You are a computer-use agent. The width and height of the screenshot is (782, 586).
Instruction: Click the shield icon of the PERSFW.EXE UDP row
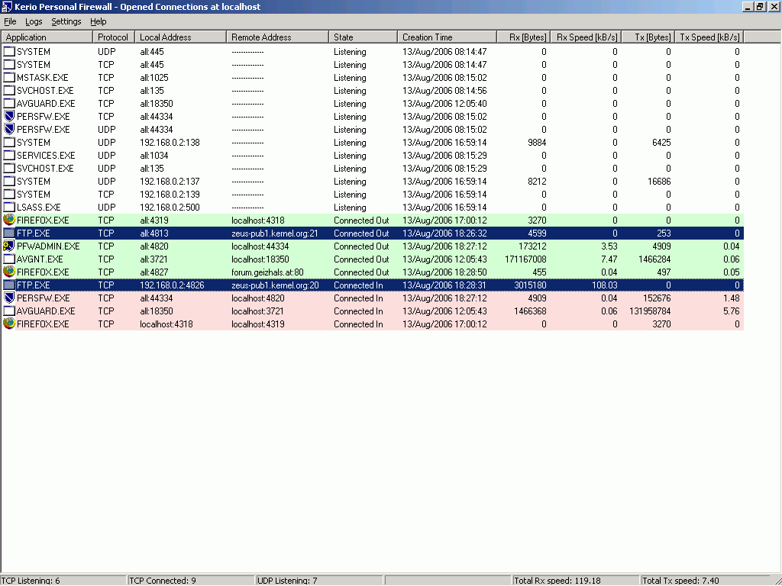[x=9, y=129]
